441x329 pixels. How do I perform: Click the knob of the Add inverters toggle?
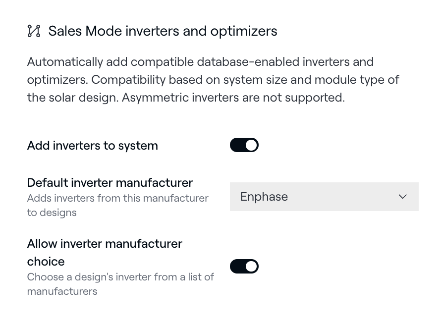click(x=251, y=145)
